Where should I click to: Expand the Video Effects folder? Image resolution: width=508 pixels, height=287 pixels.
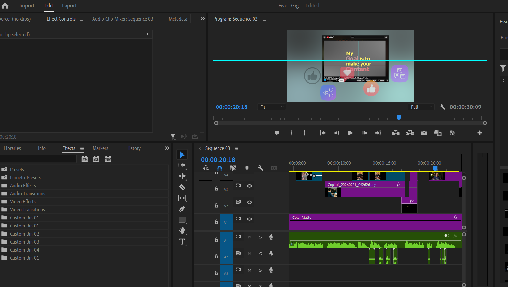[22, 202]
